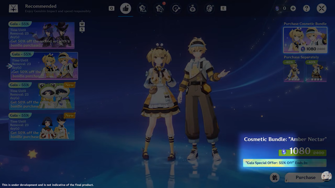Viewport: 335px width, 188px height.
Task: Close the shop with X button
Action: point(322,8)
